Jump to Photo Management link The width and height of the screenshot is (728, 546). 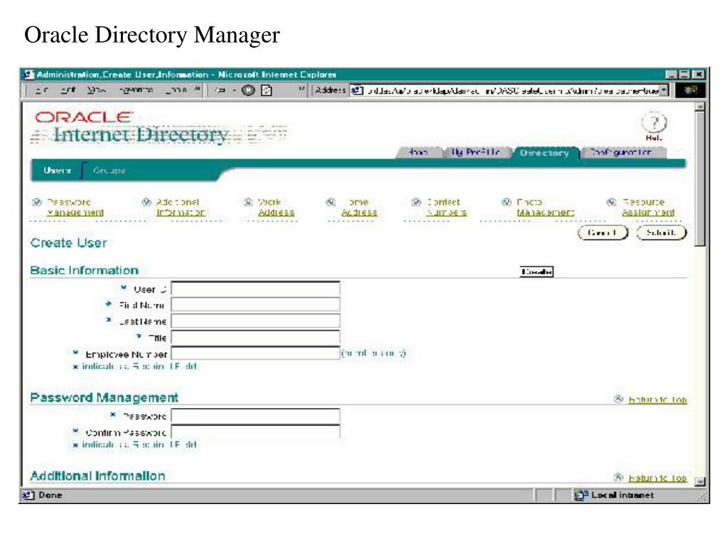click(545, 207)
